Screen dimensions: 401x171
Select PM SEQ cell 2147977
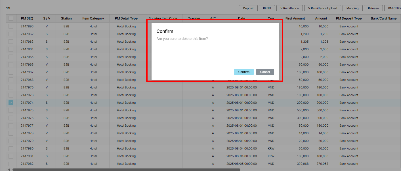pyautogui.click(x=27, y=125)
